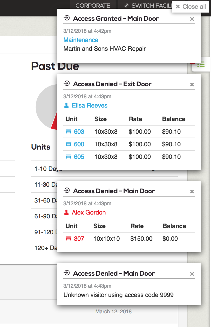Dismiss the Access Granted Main Door notification
This screenshot has width=211, height=327.
pyautogui.click(x=192, y=19)
